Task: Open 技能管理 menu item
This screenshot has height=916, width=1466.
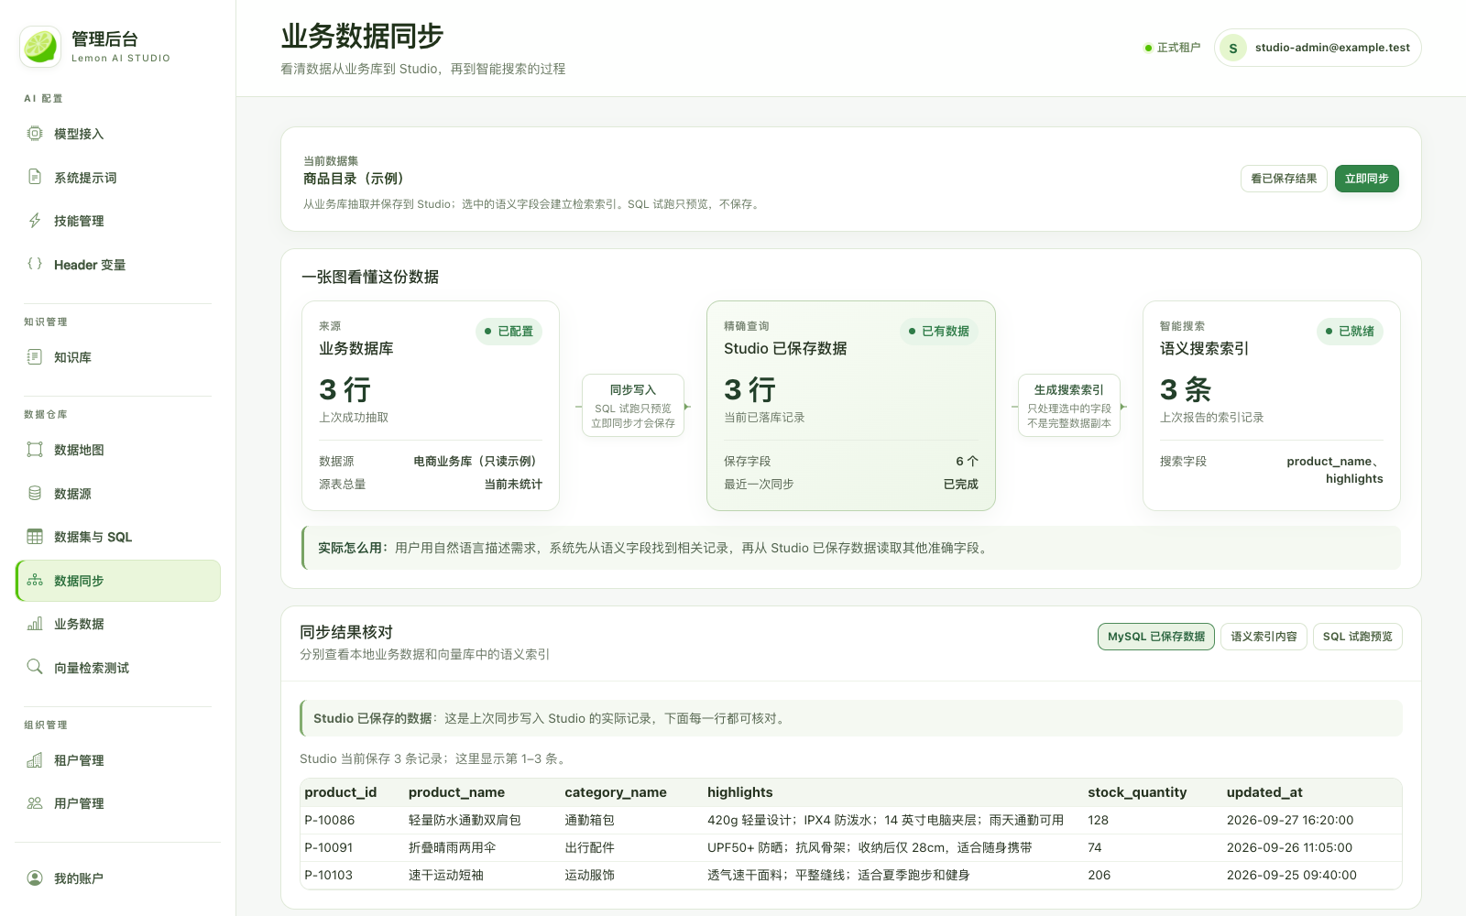Action: click(118, 221)
